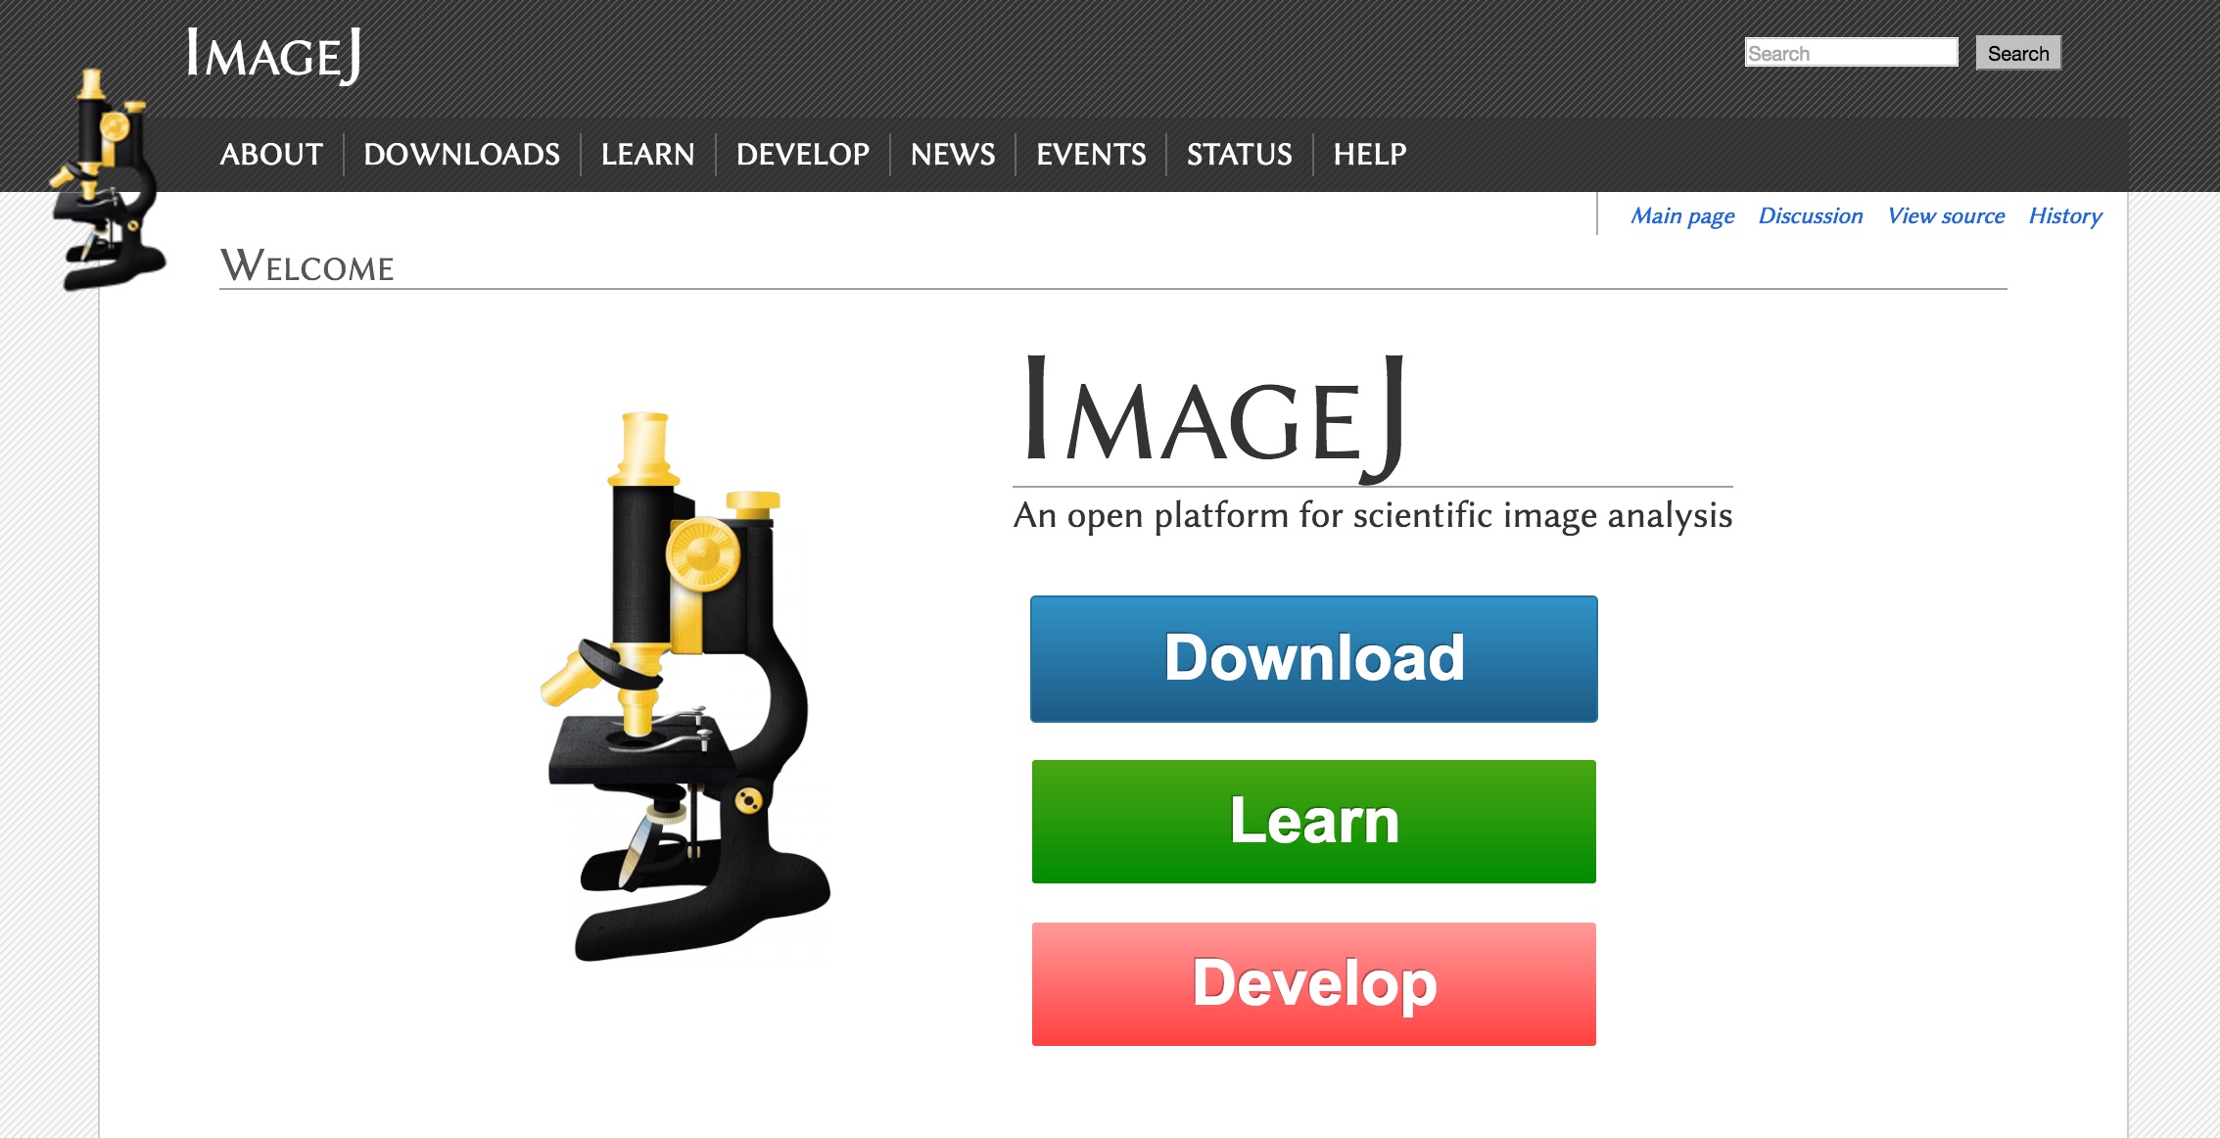Click the ImageJ site title in header

274,55
